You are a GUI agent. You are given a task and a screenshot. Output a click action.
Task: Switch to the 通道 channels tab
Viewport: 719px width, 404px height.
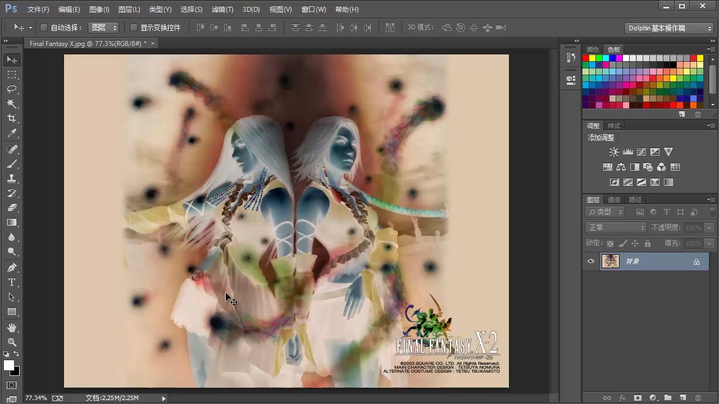coord(614,200)
